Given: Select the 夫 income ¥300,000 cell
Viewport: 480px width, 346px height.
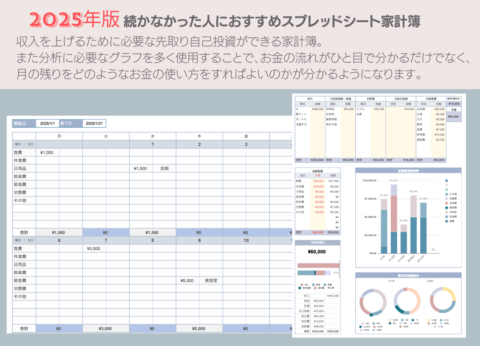Looking at the screenshot, I should (318, 109).
